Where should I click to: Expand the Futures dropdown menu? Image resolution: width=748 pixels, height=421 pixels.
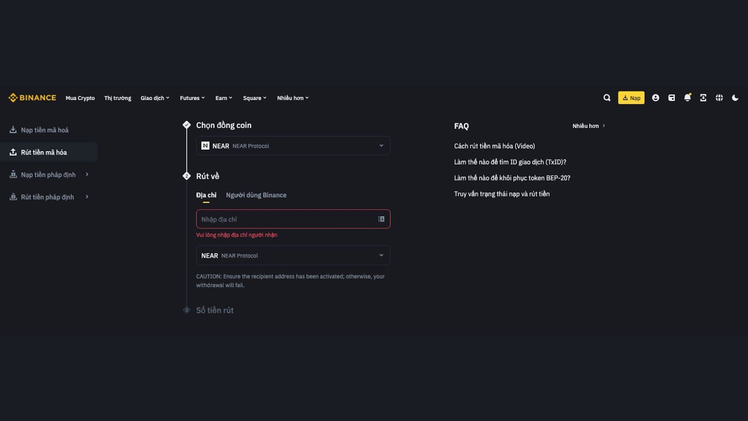click(192, 98)
